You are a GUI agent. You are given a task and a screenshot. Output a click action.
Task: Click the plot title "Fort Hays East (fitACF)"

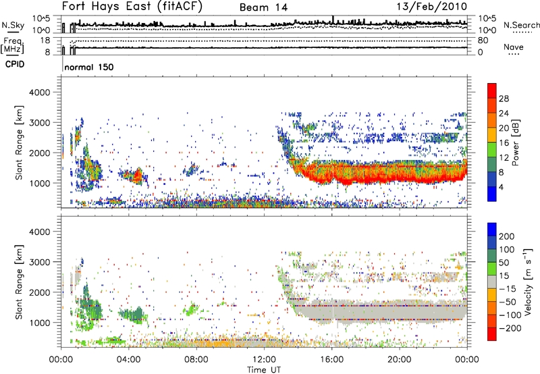(132, 6)
